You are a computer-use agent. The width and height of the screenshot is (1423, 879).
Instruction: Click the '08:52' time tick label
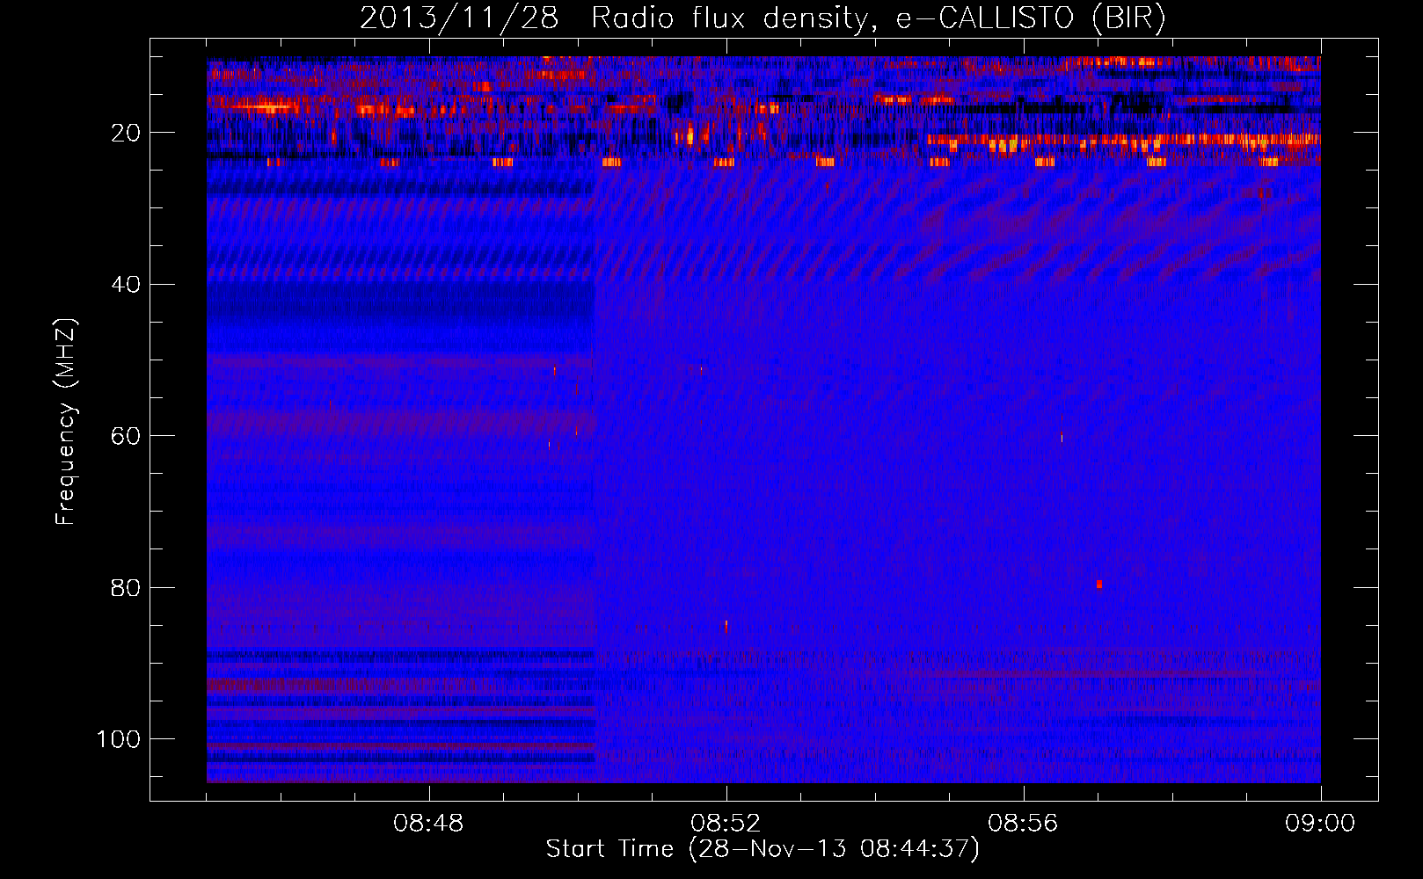726,824
